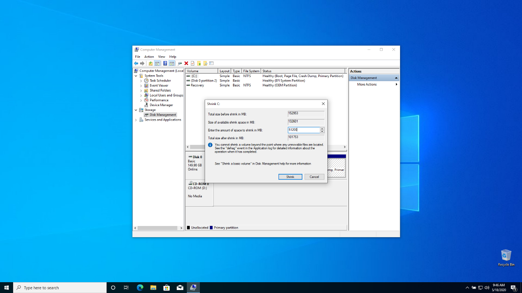The height and width of the screenshot is (293, 522).
Task: Click the Connect/Refresh disk toolbar icon
Action: (x=180, y=63)
